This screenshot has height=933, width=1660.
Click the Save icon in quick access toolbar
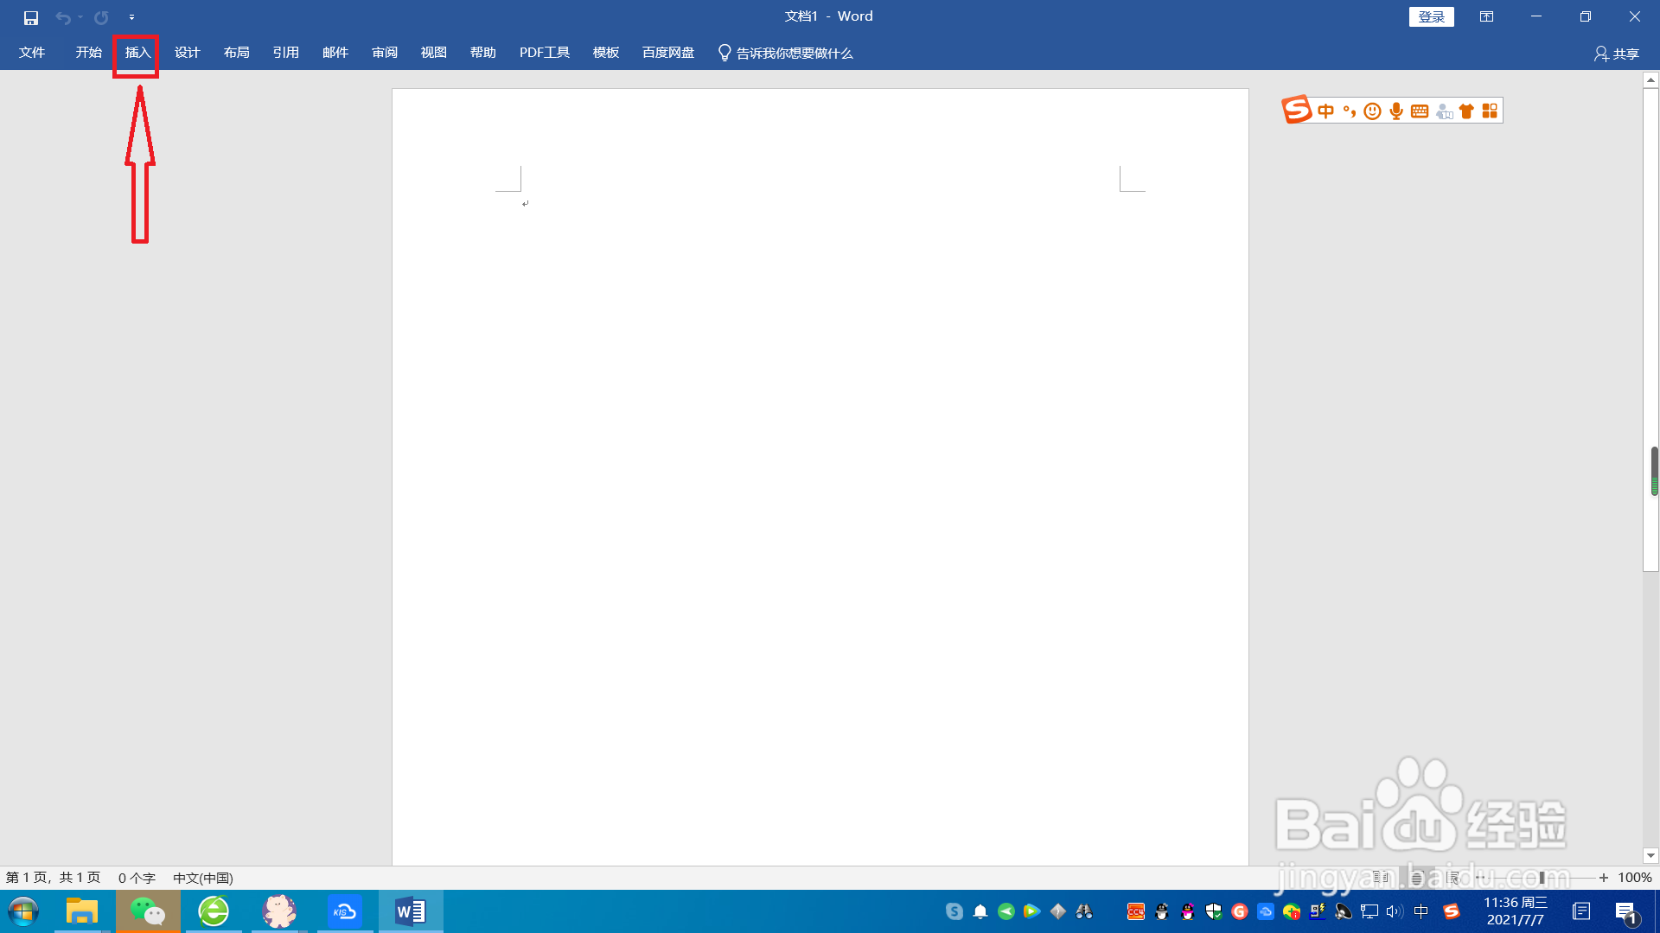coord(31,17)
